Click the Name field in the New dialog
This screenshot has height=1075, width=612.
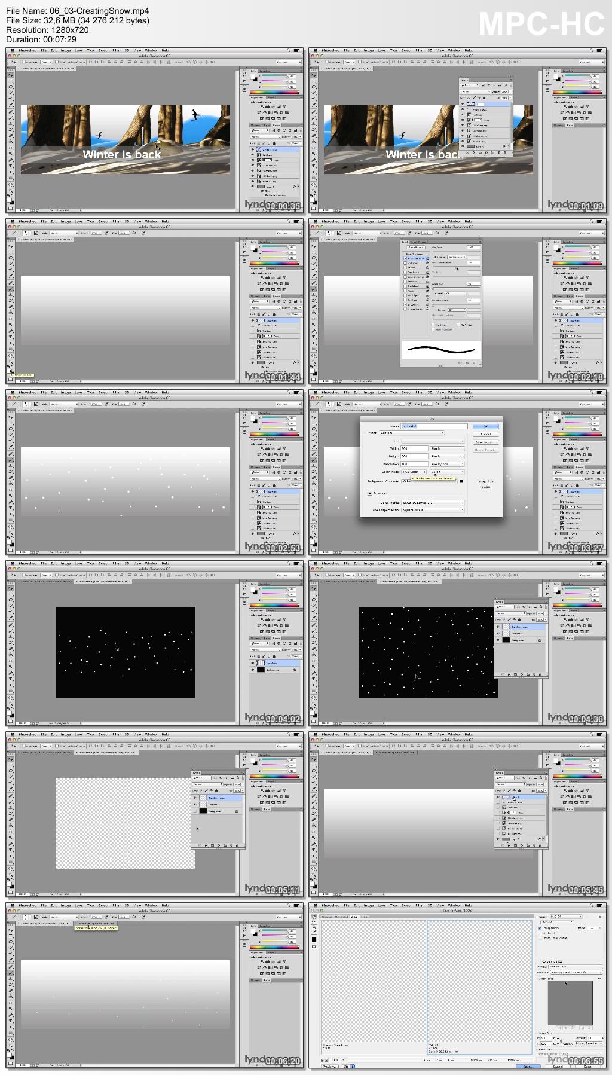[x=434, y=426]
